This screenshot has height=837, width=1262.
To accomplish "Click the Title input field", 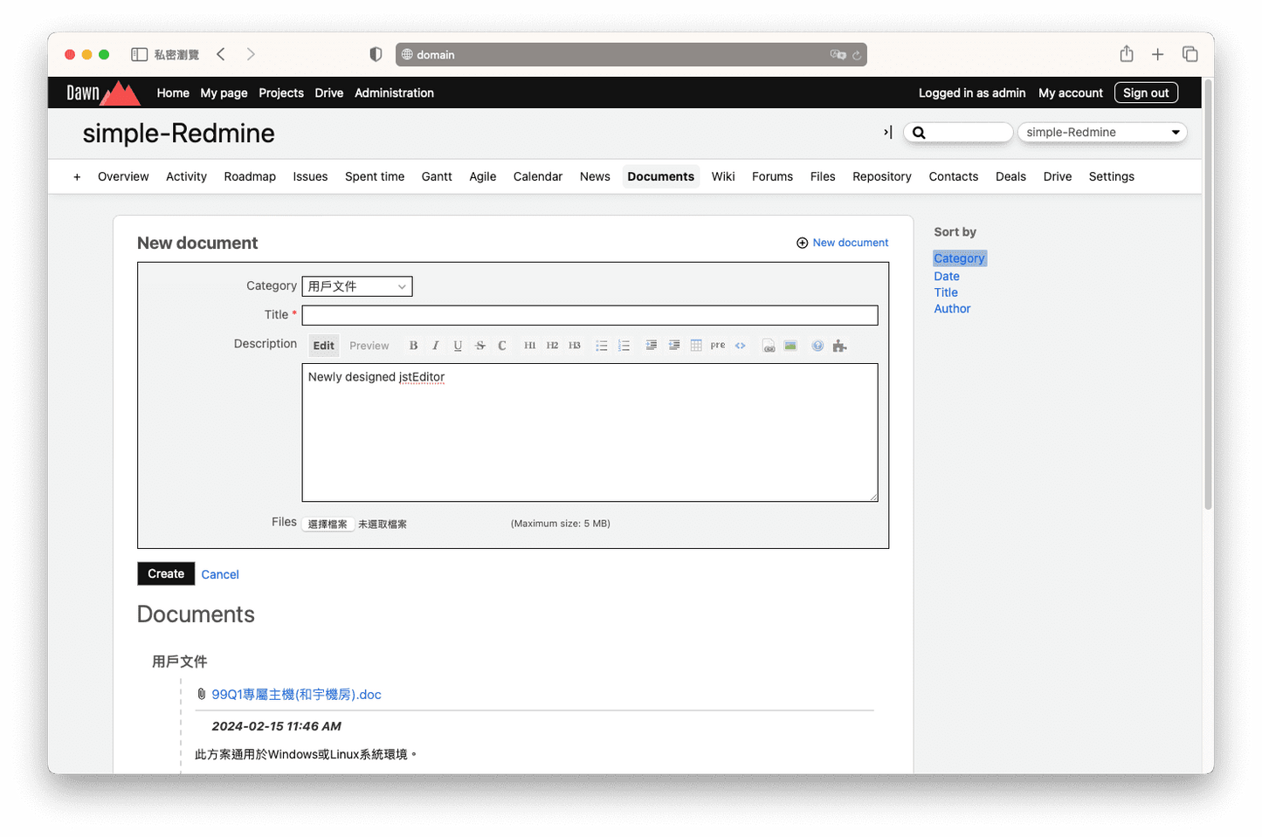I will tap(590, 315).
